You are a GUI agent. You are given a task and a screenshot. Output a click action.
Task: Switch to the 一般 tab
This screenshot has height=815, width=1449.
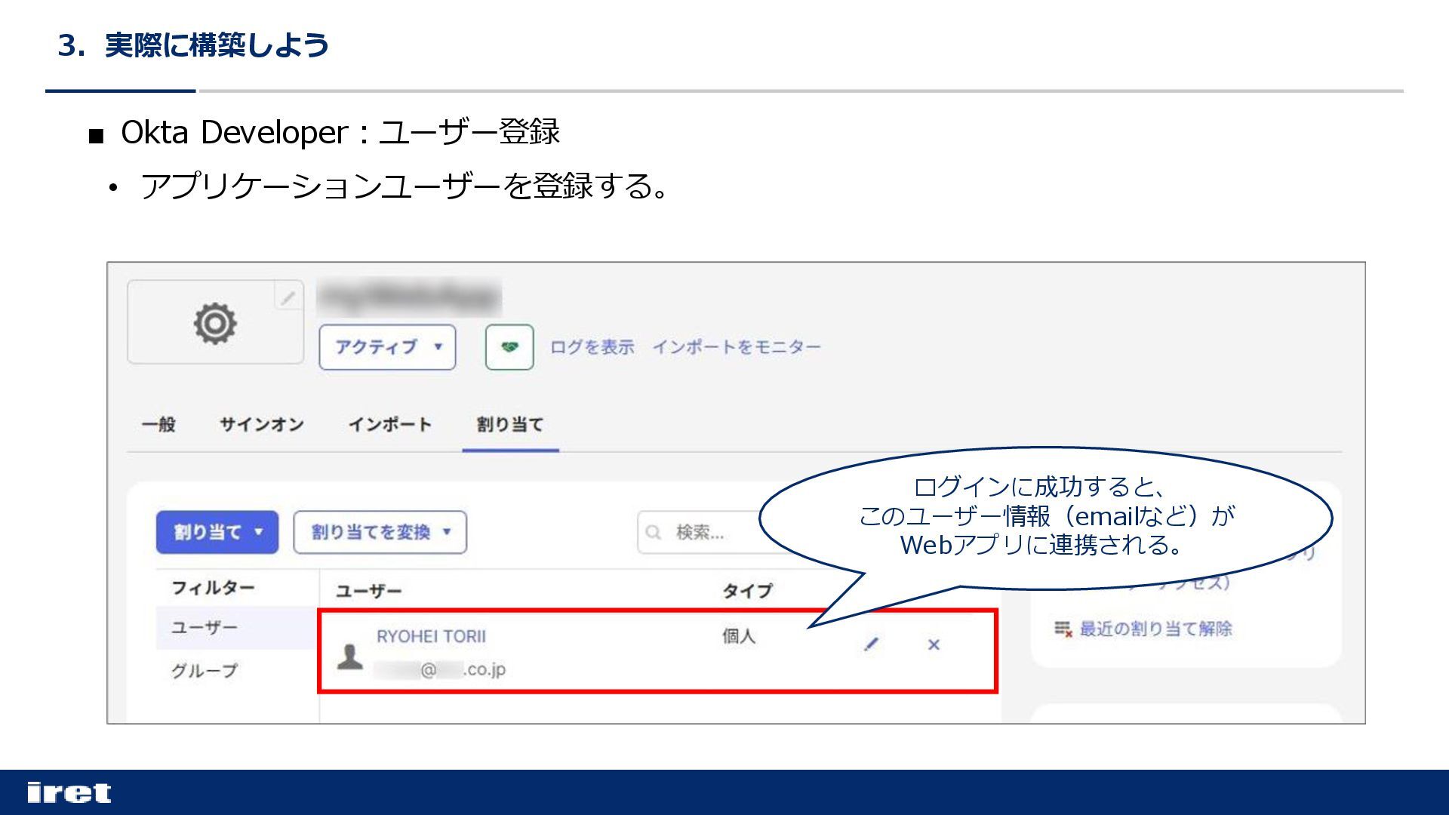pos(158,425)
